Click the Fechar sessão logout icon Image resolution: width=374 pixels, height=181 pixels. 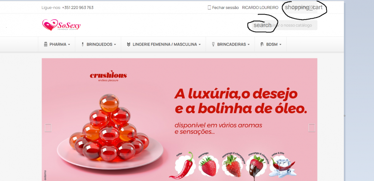(x=209, y=7)
